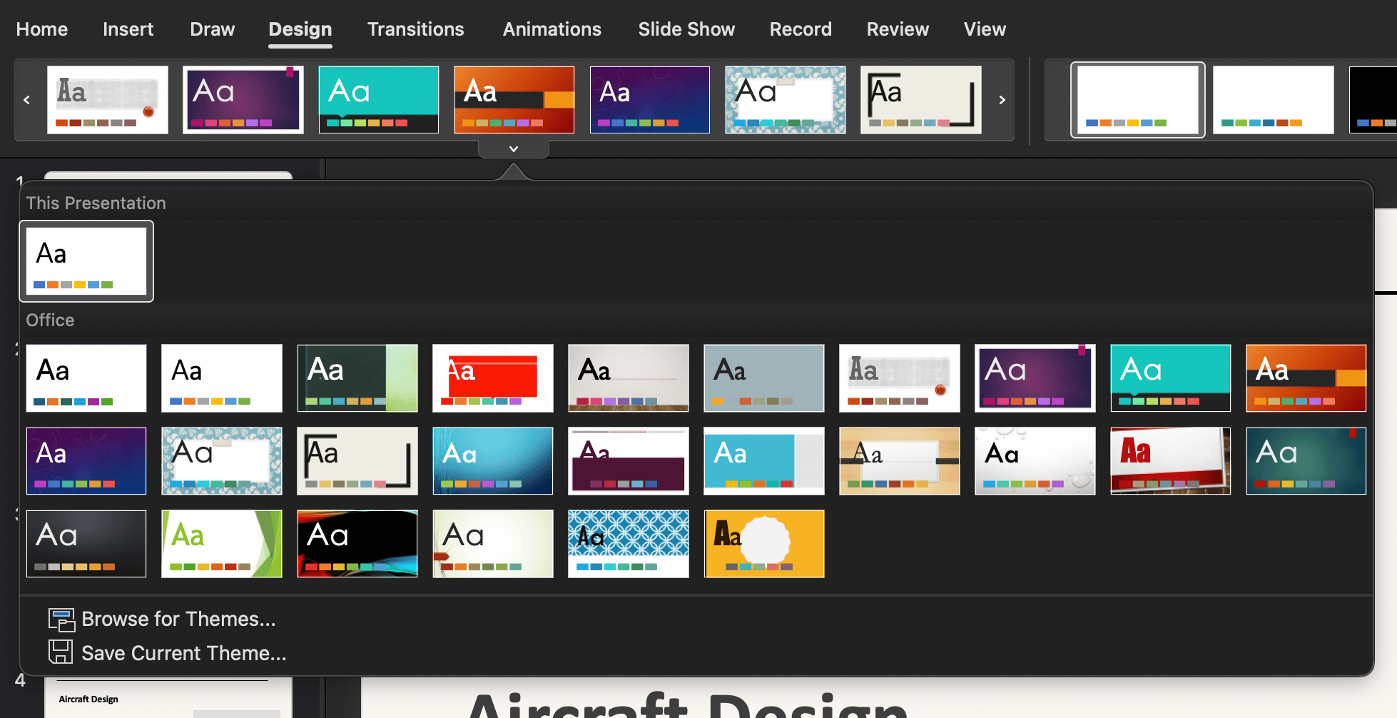The width and height of the screenshot is (1397, 718).
Task: Choose the teal theme in the ribbon strip
Action: pos(379,100)
